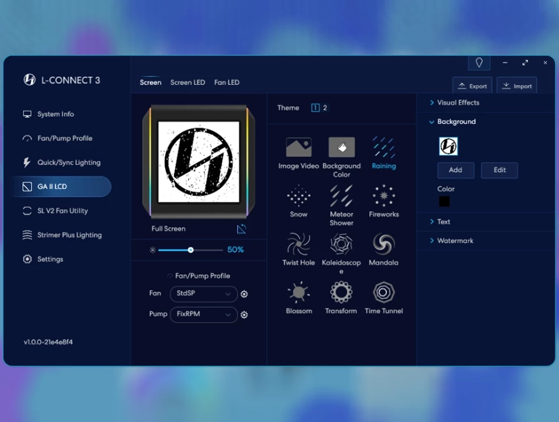The width and height of the screenshot is (559, 422).
Task: Select the Image Video effect icon
Action: 299,147
